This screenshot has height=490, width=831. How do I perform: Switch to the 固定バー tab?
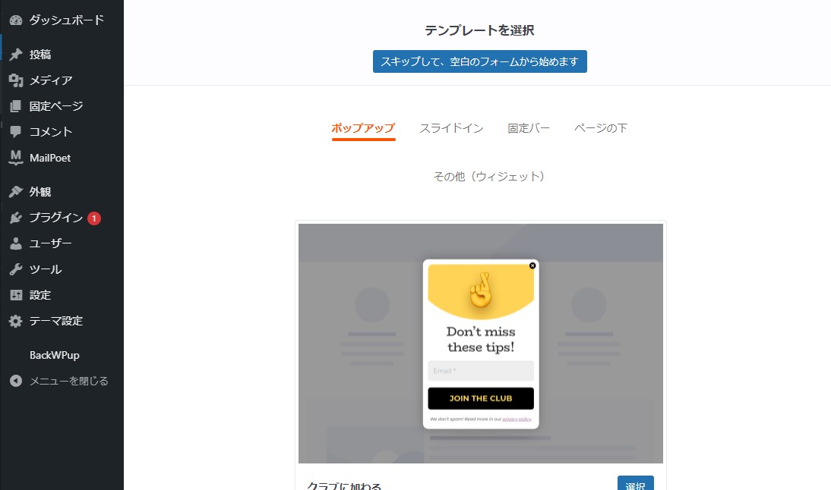coord(529,128)
